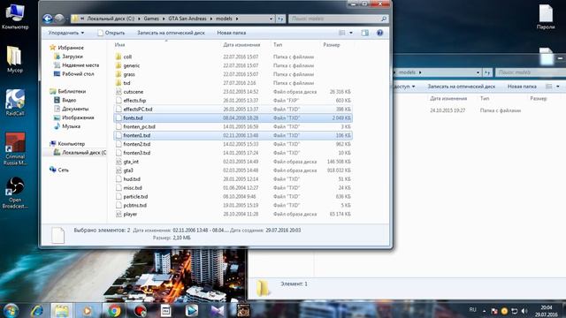Refresh the models folder view
This screenshot has width=566, height=318.
280,19
